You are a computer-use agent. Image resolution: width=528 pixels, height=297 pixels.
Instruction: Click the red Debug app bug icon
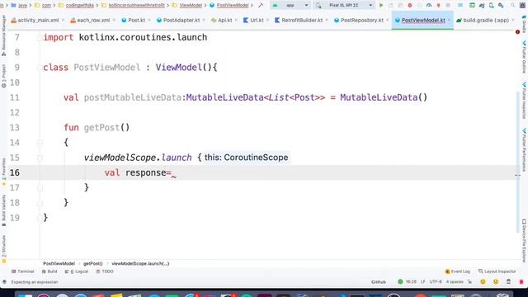click(410, 6)
